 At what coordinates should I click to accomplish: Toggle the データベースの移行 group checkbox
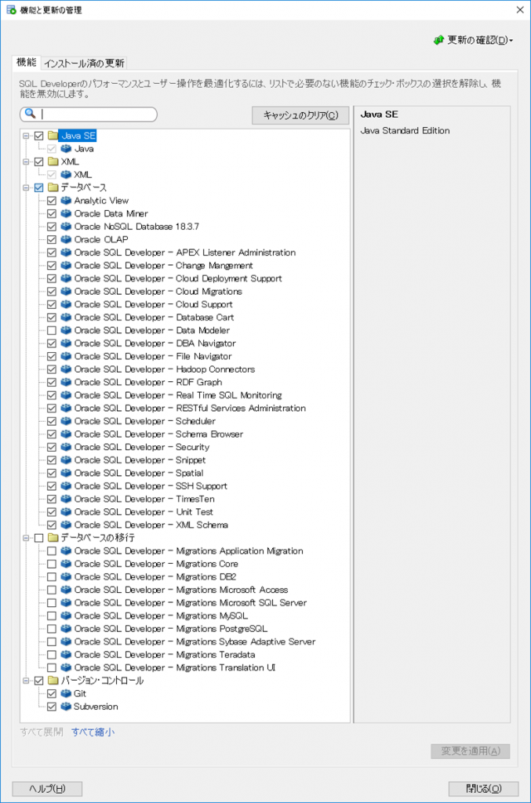39,538
